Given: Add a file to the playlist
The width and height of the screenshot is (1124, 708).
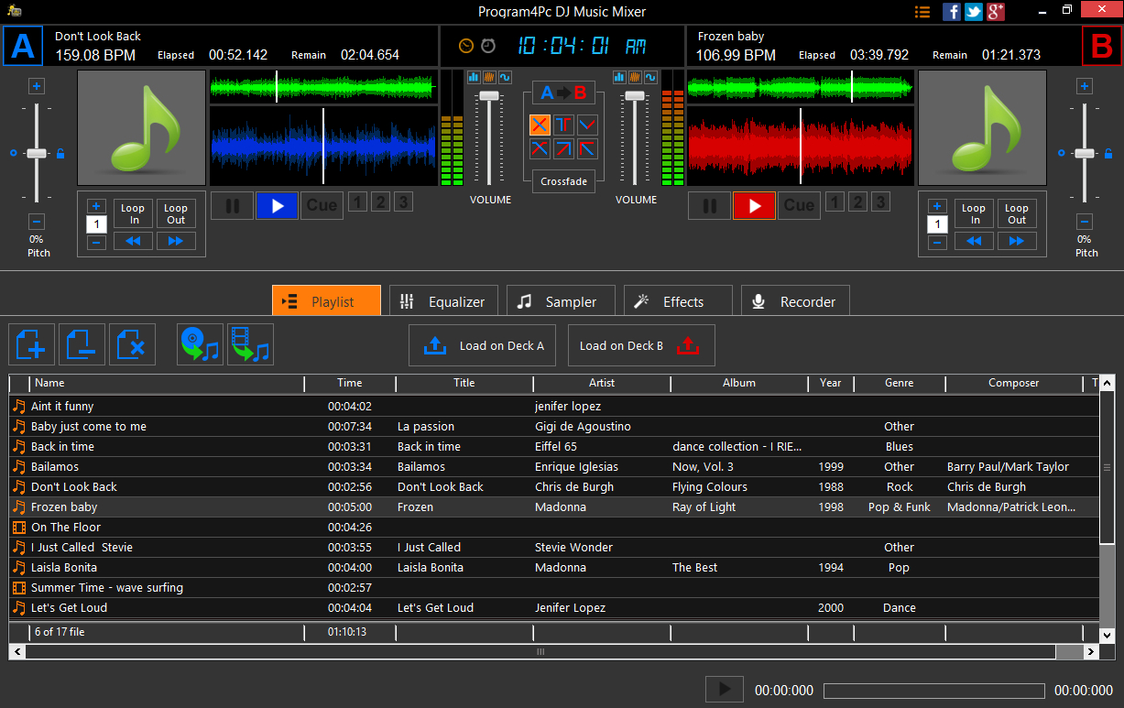Looking at the screenshot, I should (32, 345).
